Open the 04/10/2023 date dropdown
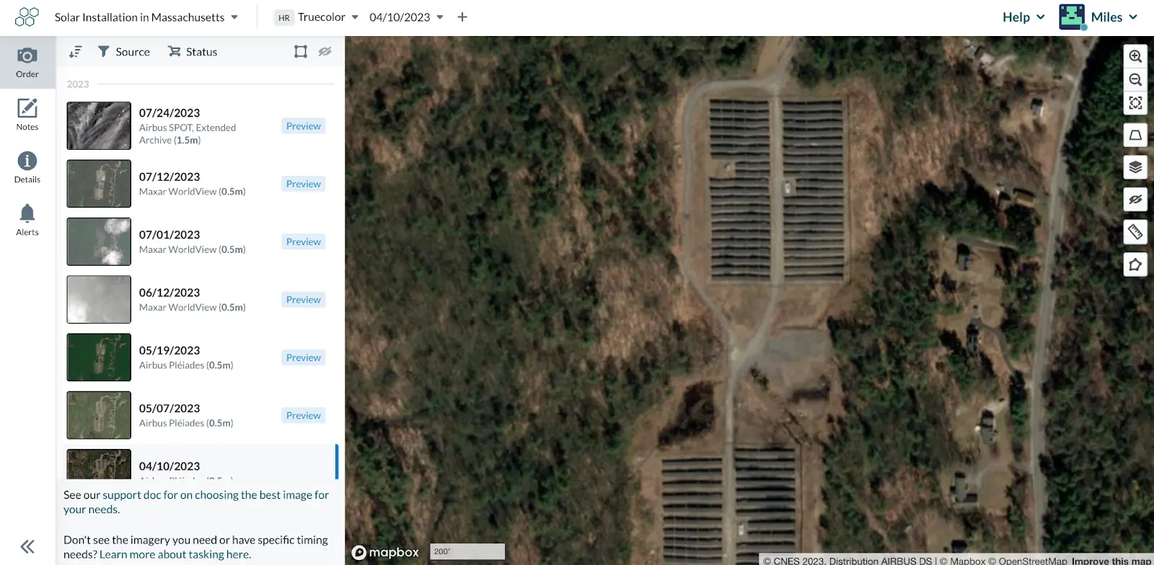Viewport: 1154px width, 565px height. click(x=406, y=17)
